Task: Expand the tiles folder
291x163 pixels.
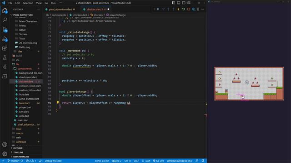Action: pos(20,51)
